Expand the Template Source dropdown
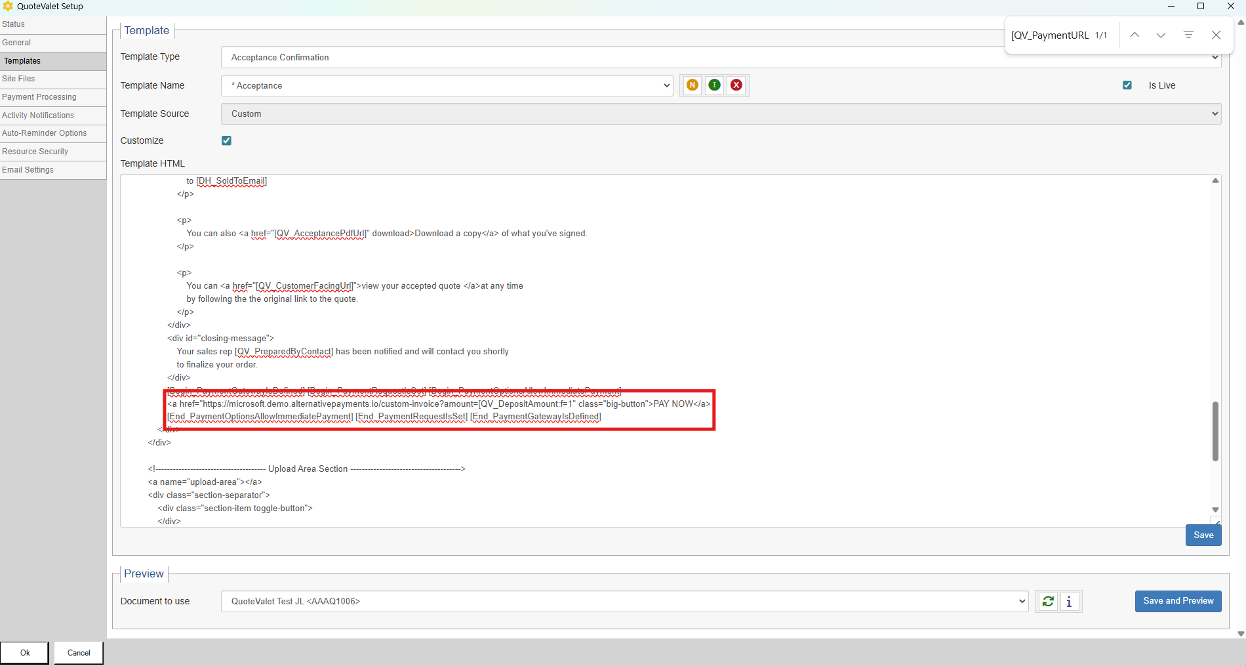 click(x=720, y=114)
